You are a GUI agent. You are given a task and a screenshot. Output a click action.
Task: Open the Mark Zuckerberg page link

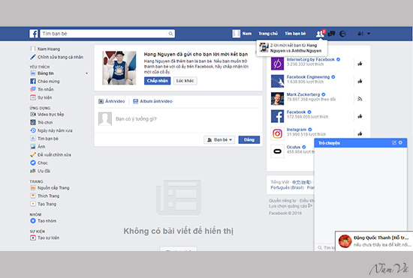coord(303,94)
